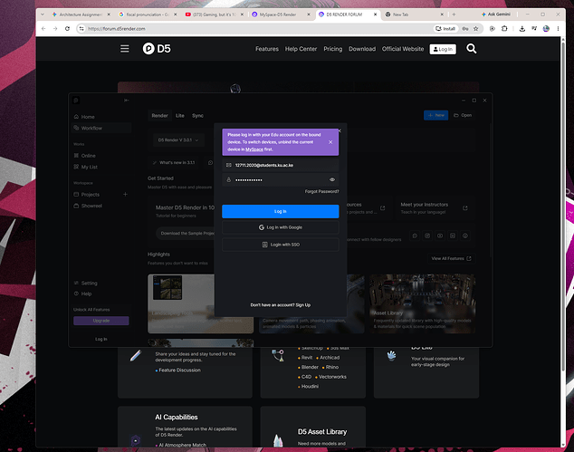Click the Forgot Password link

[321, 191]
